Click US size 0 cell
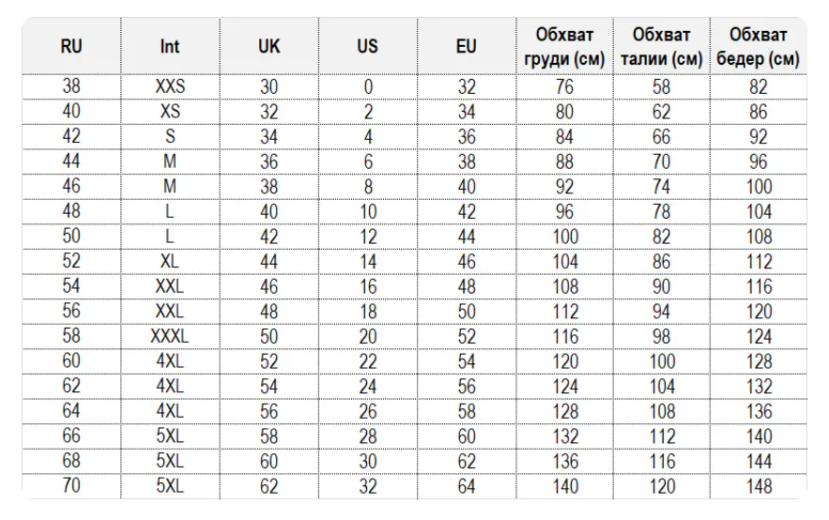 tap(367, 86)
